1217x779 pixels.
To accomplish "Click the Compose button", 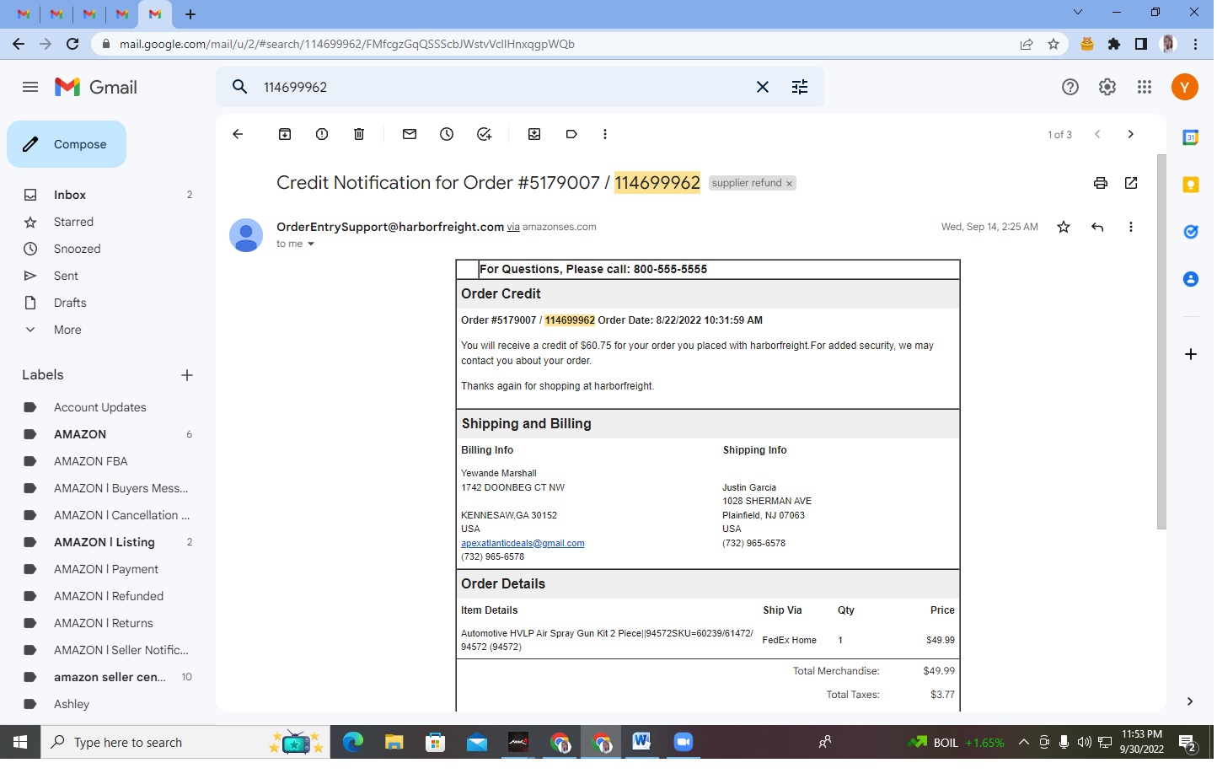I will point(67,144).
